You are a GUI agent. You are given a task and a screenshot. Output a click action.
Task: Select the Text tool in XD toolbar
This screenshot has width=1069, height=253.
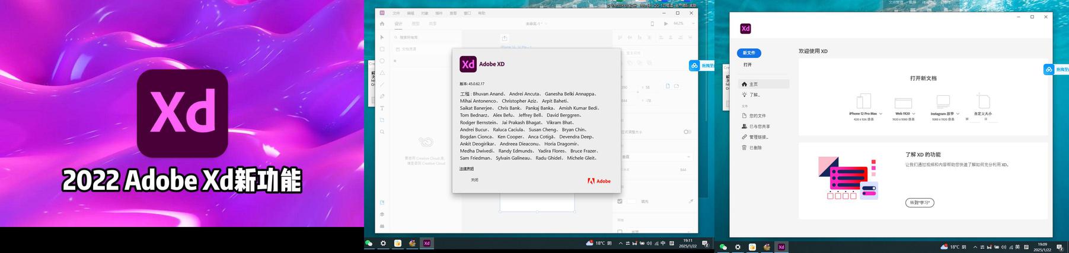[382, 108]
